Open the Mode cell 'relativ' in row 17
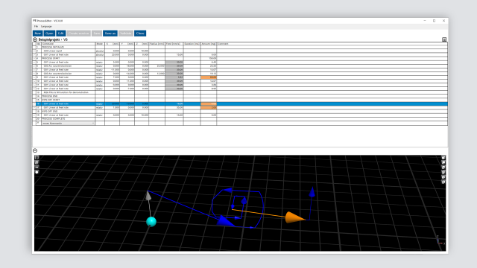This screenshot has height=268, width=477. (x=100, y=107)
